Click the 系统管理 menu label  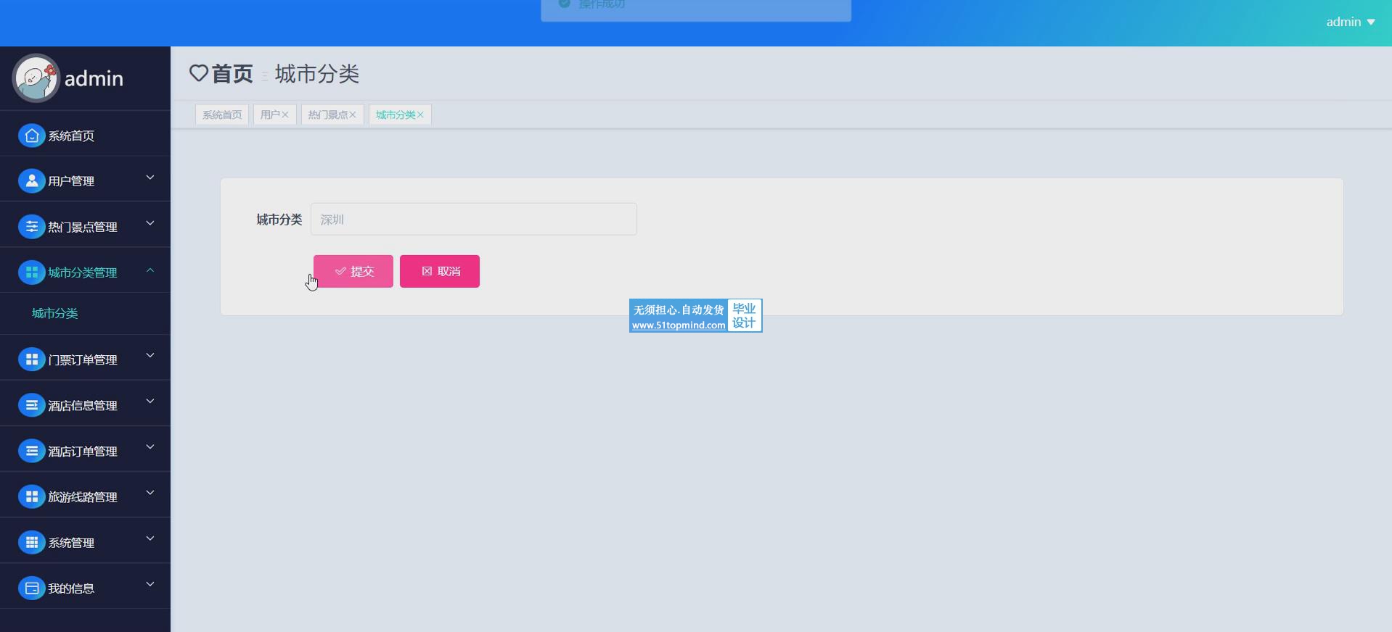[x=71, y=543]
